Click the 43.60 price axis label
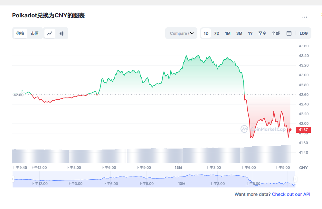The image size is (322, 209). (x=304, y=46)
